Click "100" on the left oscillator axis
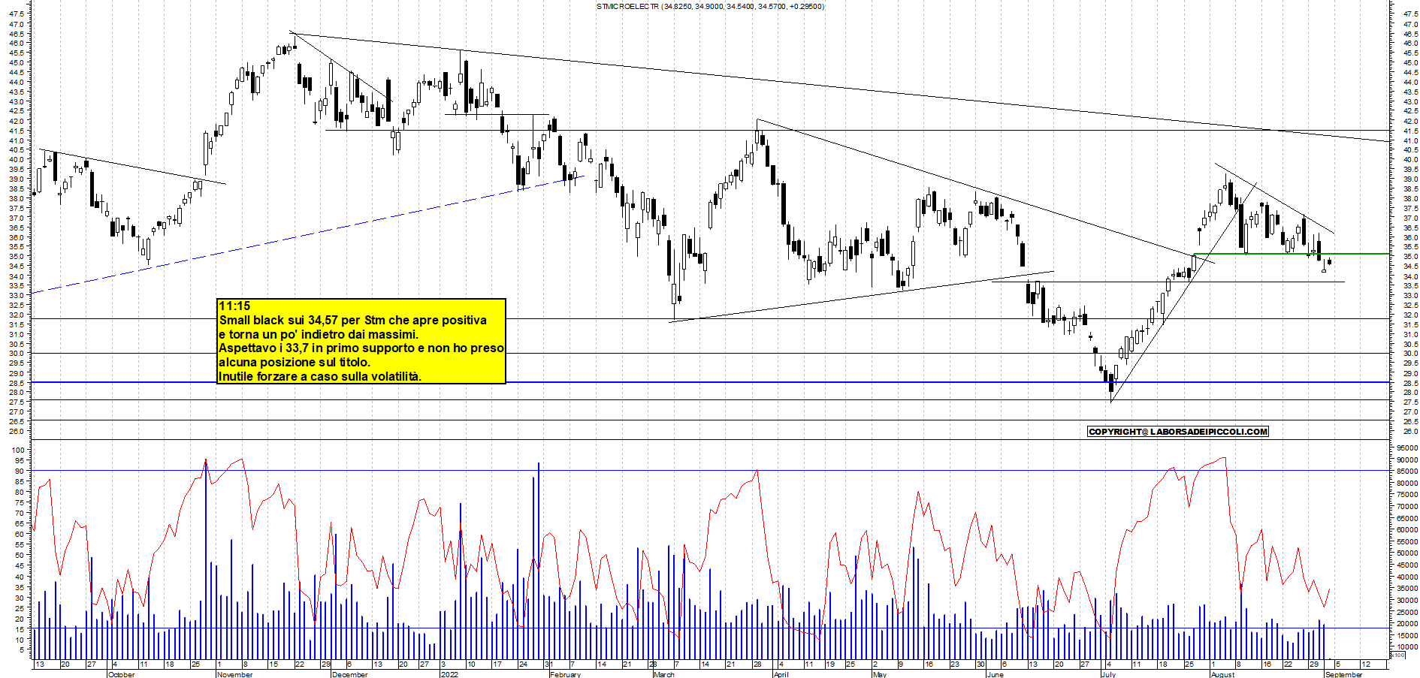1420x678 pixels. click(18, 449)
